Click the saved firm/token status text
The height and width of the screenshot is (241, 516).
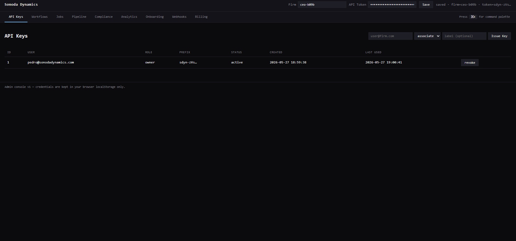(x=473, y=5)
